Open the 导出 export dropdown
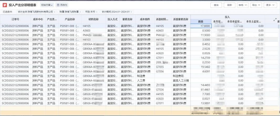The width and height of the screenshot is (280, 116). pos(256,5)
